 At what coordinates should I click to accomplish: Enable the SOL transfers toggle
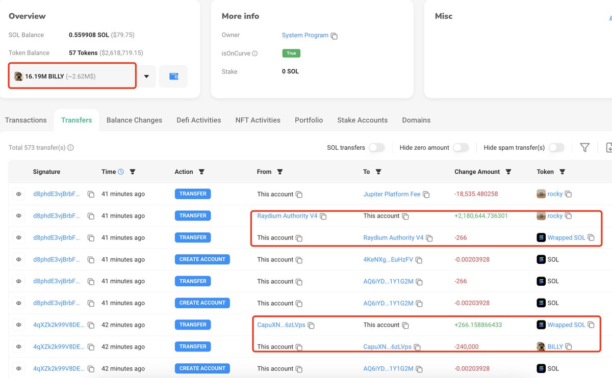[377, 147]
